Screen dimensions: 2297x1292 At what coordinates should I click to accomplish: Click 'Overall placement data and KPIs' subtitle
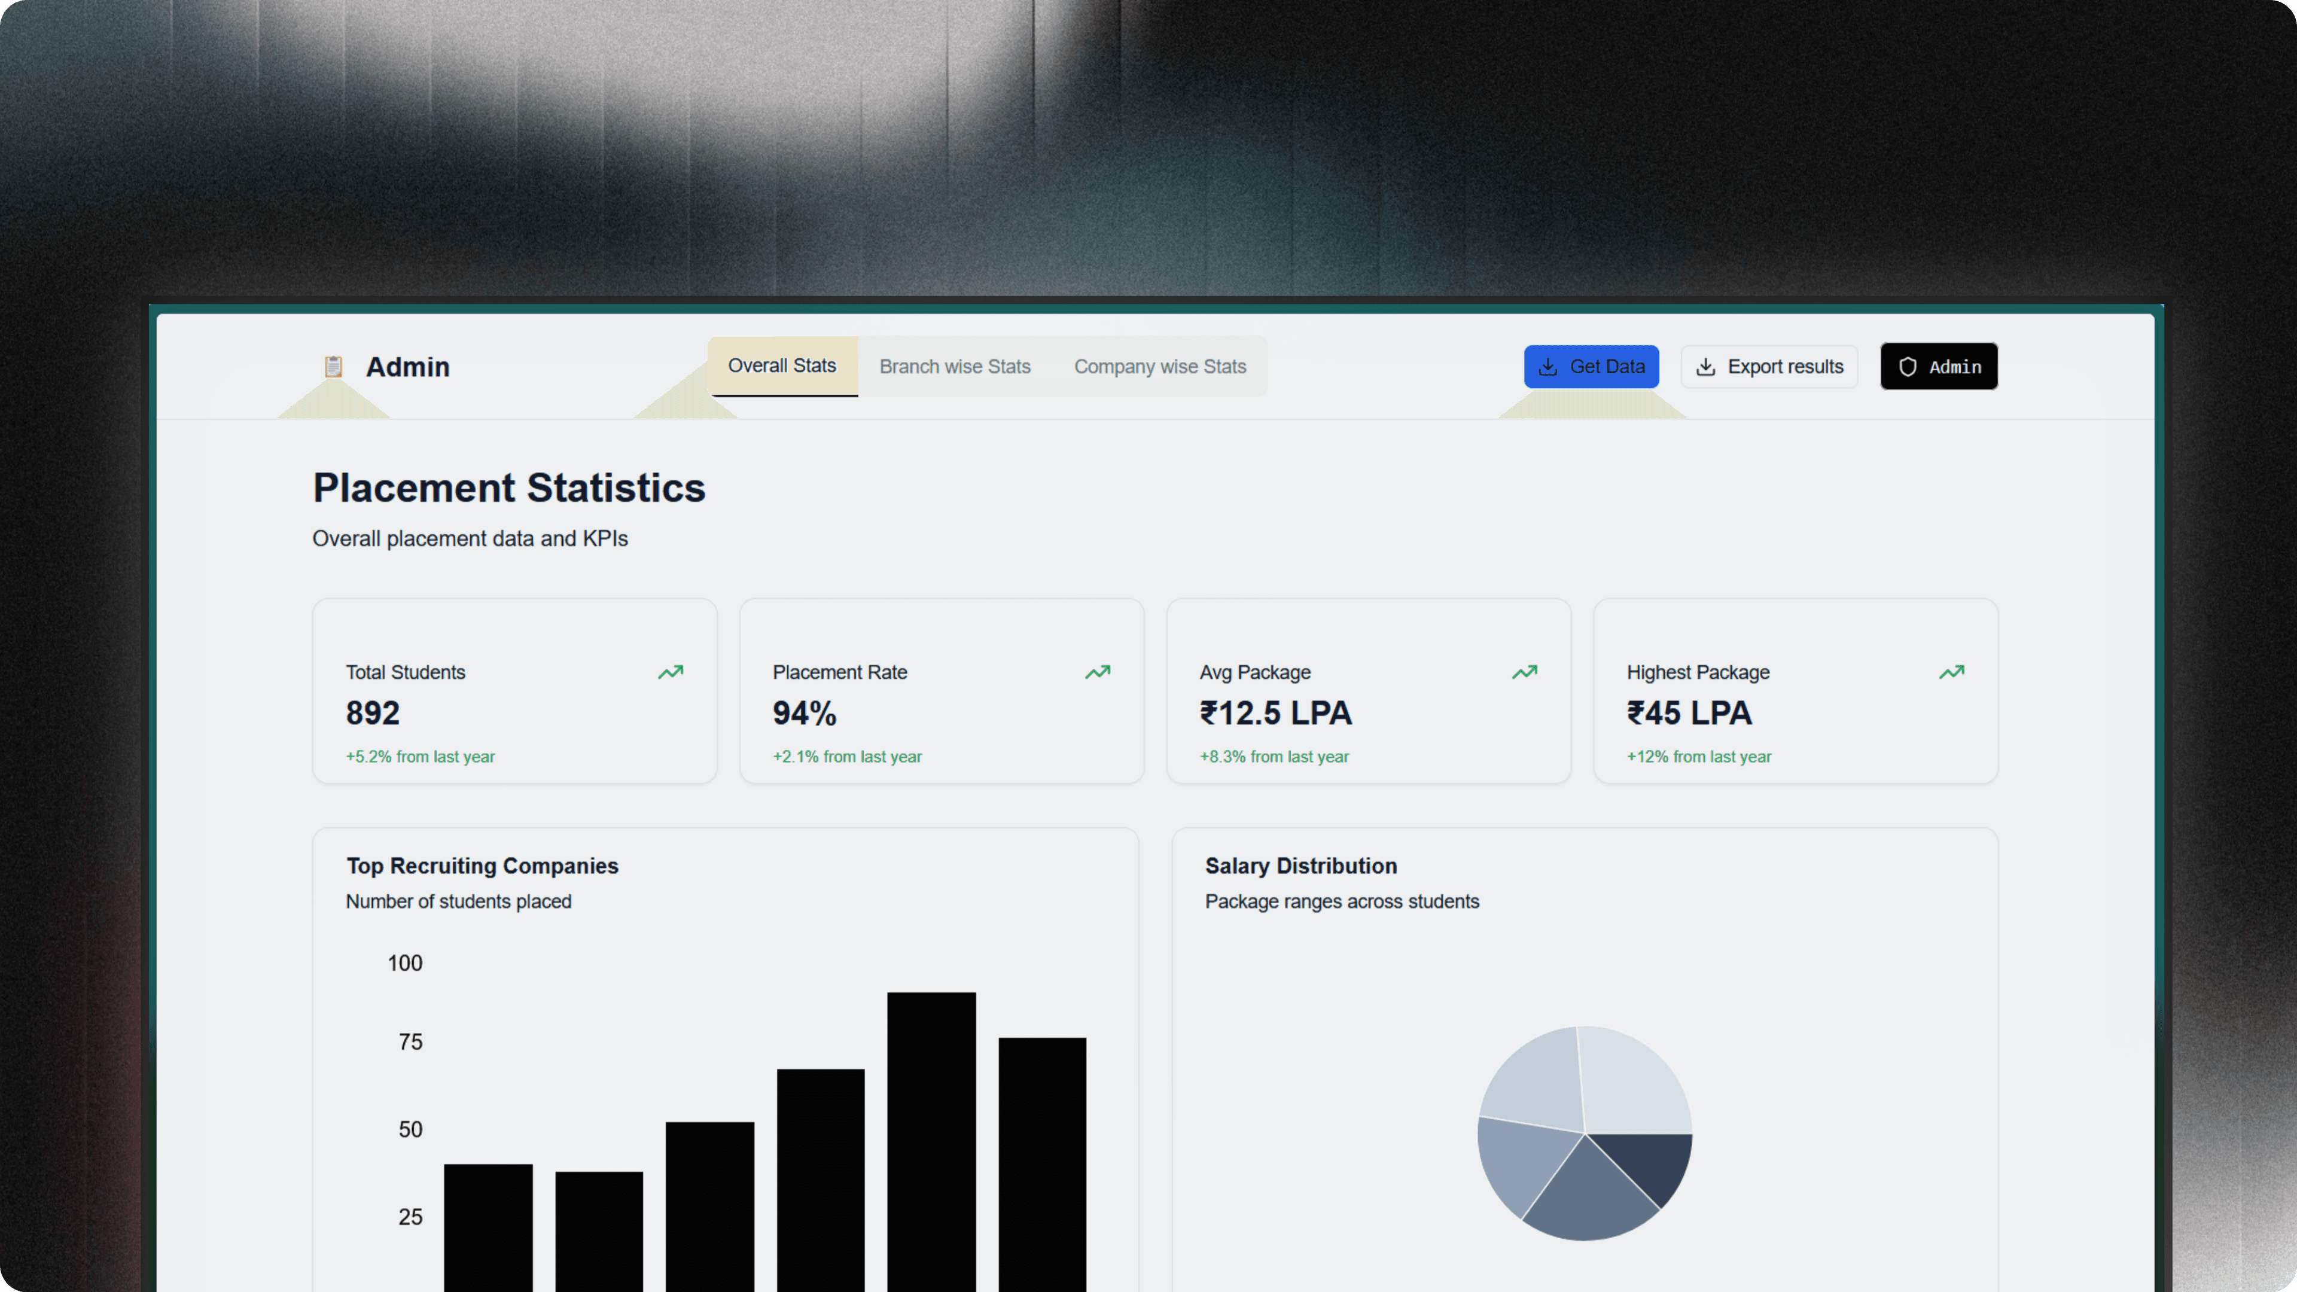(470, 538)
